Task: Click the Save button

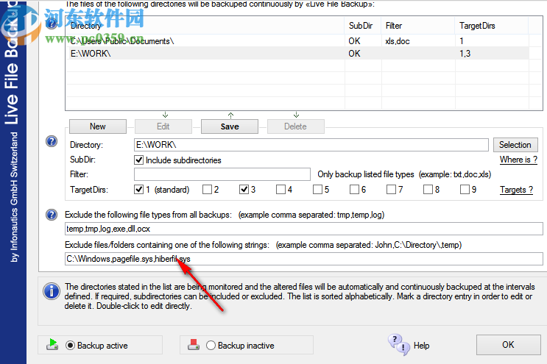Action: [x=230, y=126]
